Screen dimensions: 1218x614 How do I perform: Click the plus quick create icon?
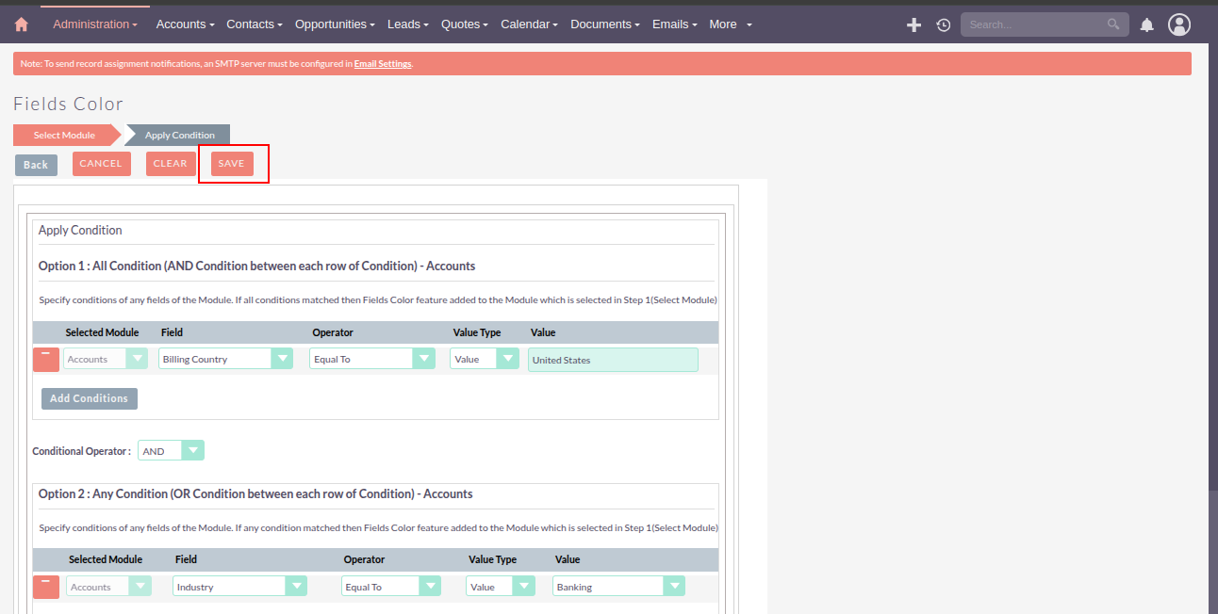[x=913, y=24]
